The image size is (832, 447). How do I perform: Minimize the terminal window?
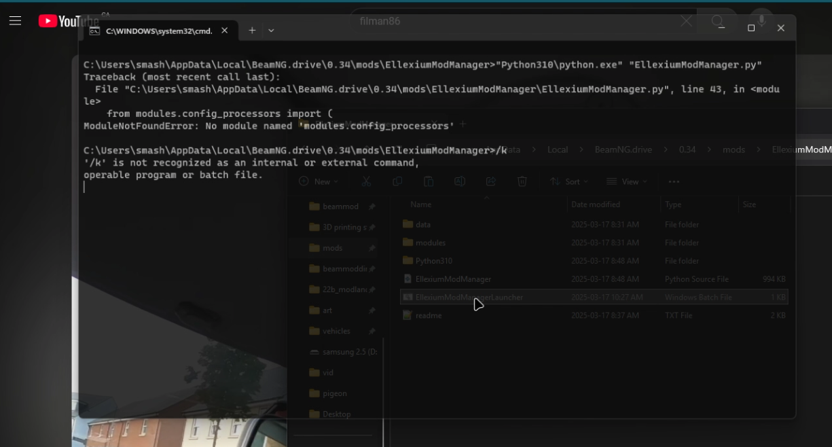[x=721, y=28]
